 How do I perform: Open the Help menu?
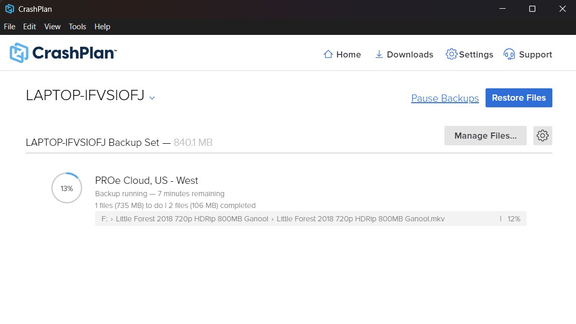pos(102,27)
